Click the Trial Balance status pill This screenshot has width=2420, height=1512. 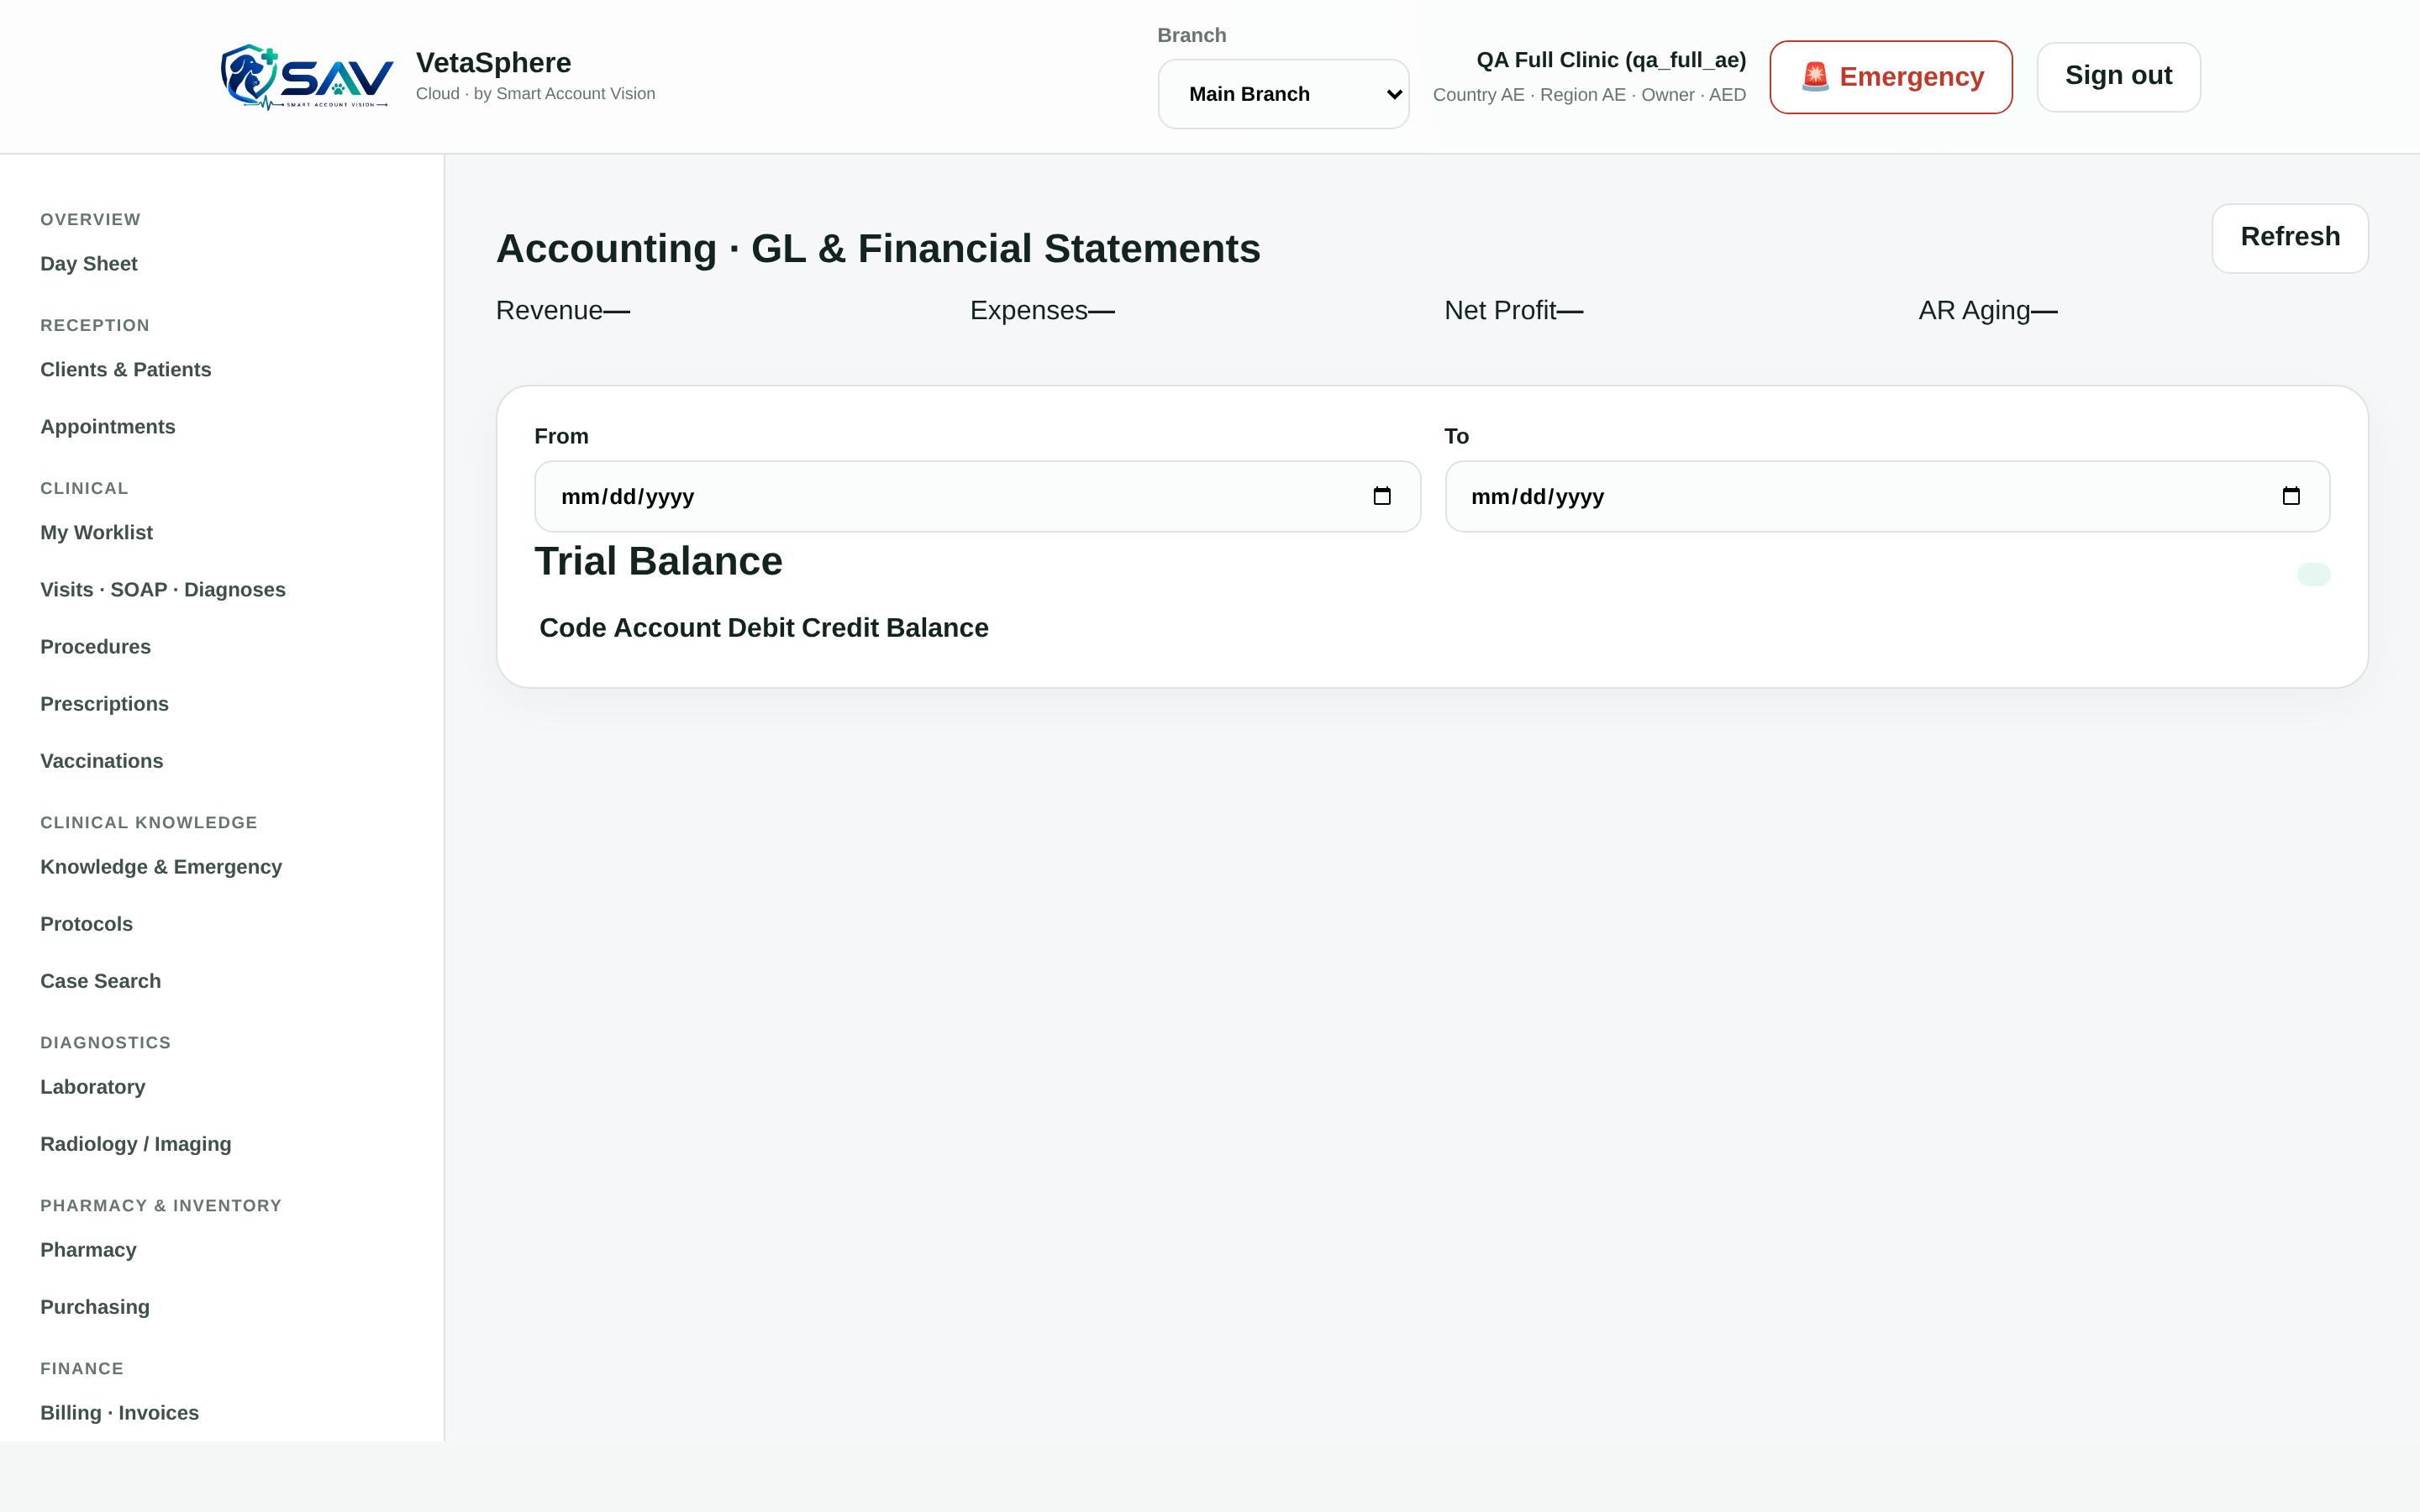click(x=2313, y=574)
